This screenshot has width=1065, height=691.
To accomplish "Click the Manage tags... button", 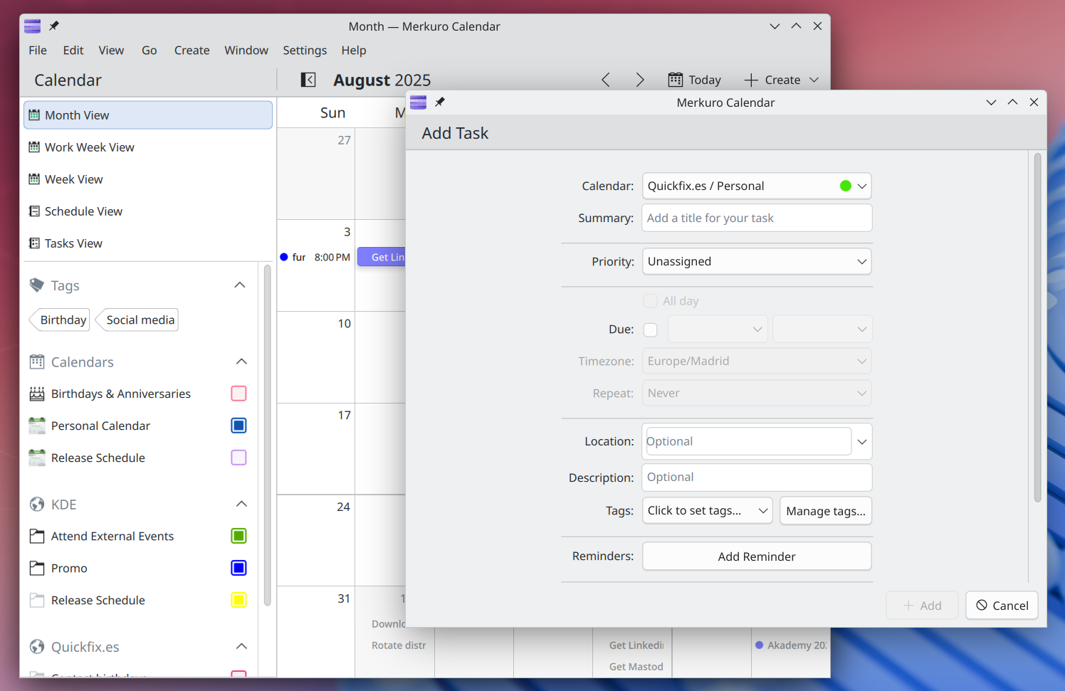I will pos(826,511).
